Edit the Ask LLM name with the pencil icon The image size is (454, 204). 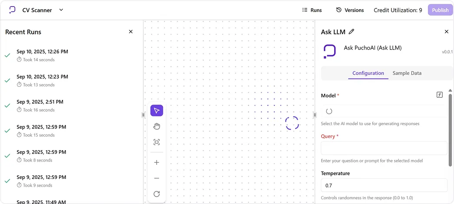click(352, 32)
